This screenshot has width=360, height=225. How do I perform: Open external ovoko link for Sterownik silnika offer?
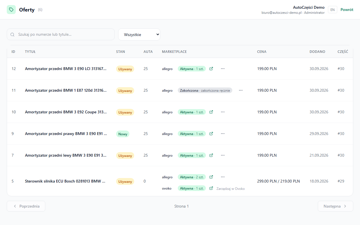click(211, 188)
